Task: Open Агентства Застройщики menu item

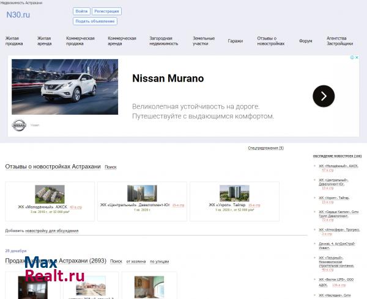Action: coord(339,41)
